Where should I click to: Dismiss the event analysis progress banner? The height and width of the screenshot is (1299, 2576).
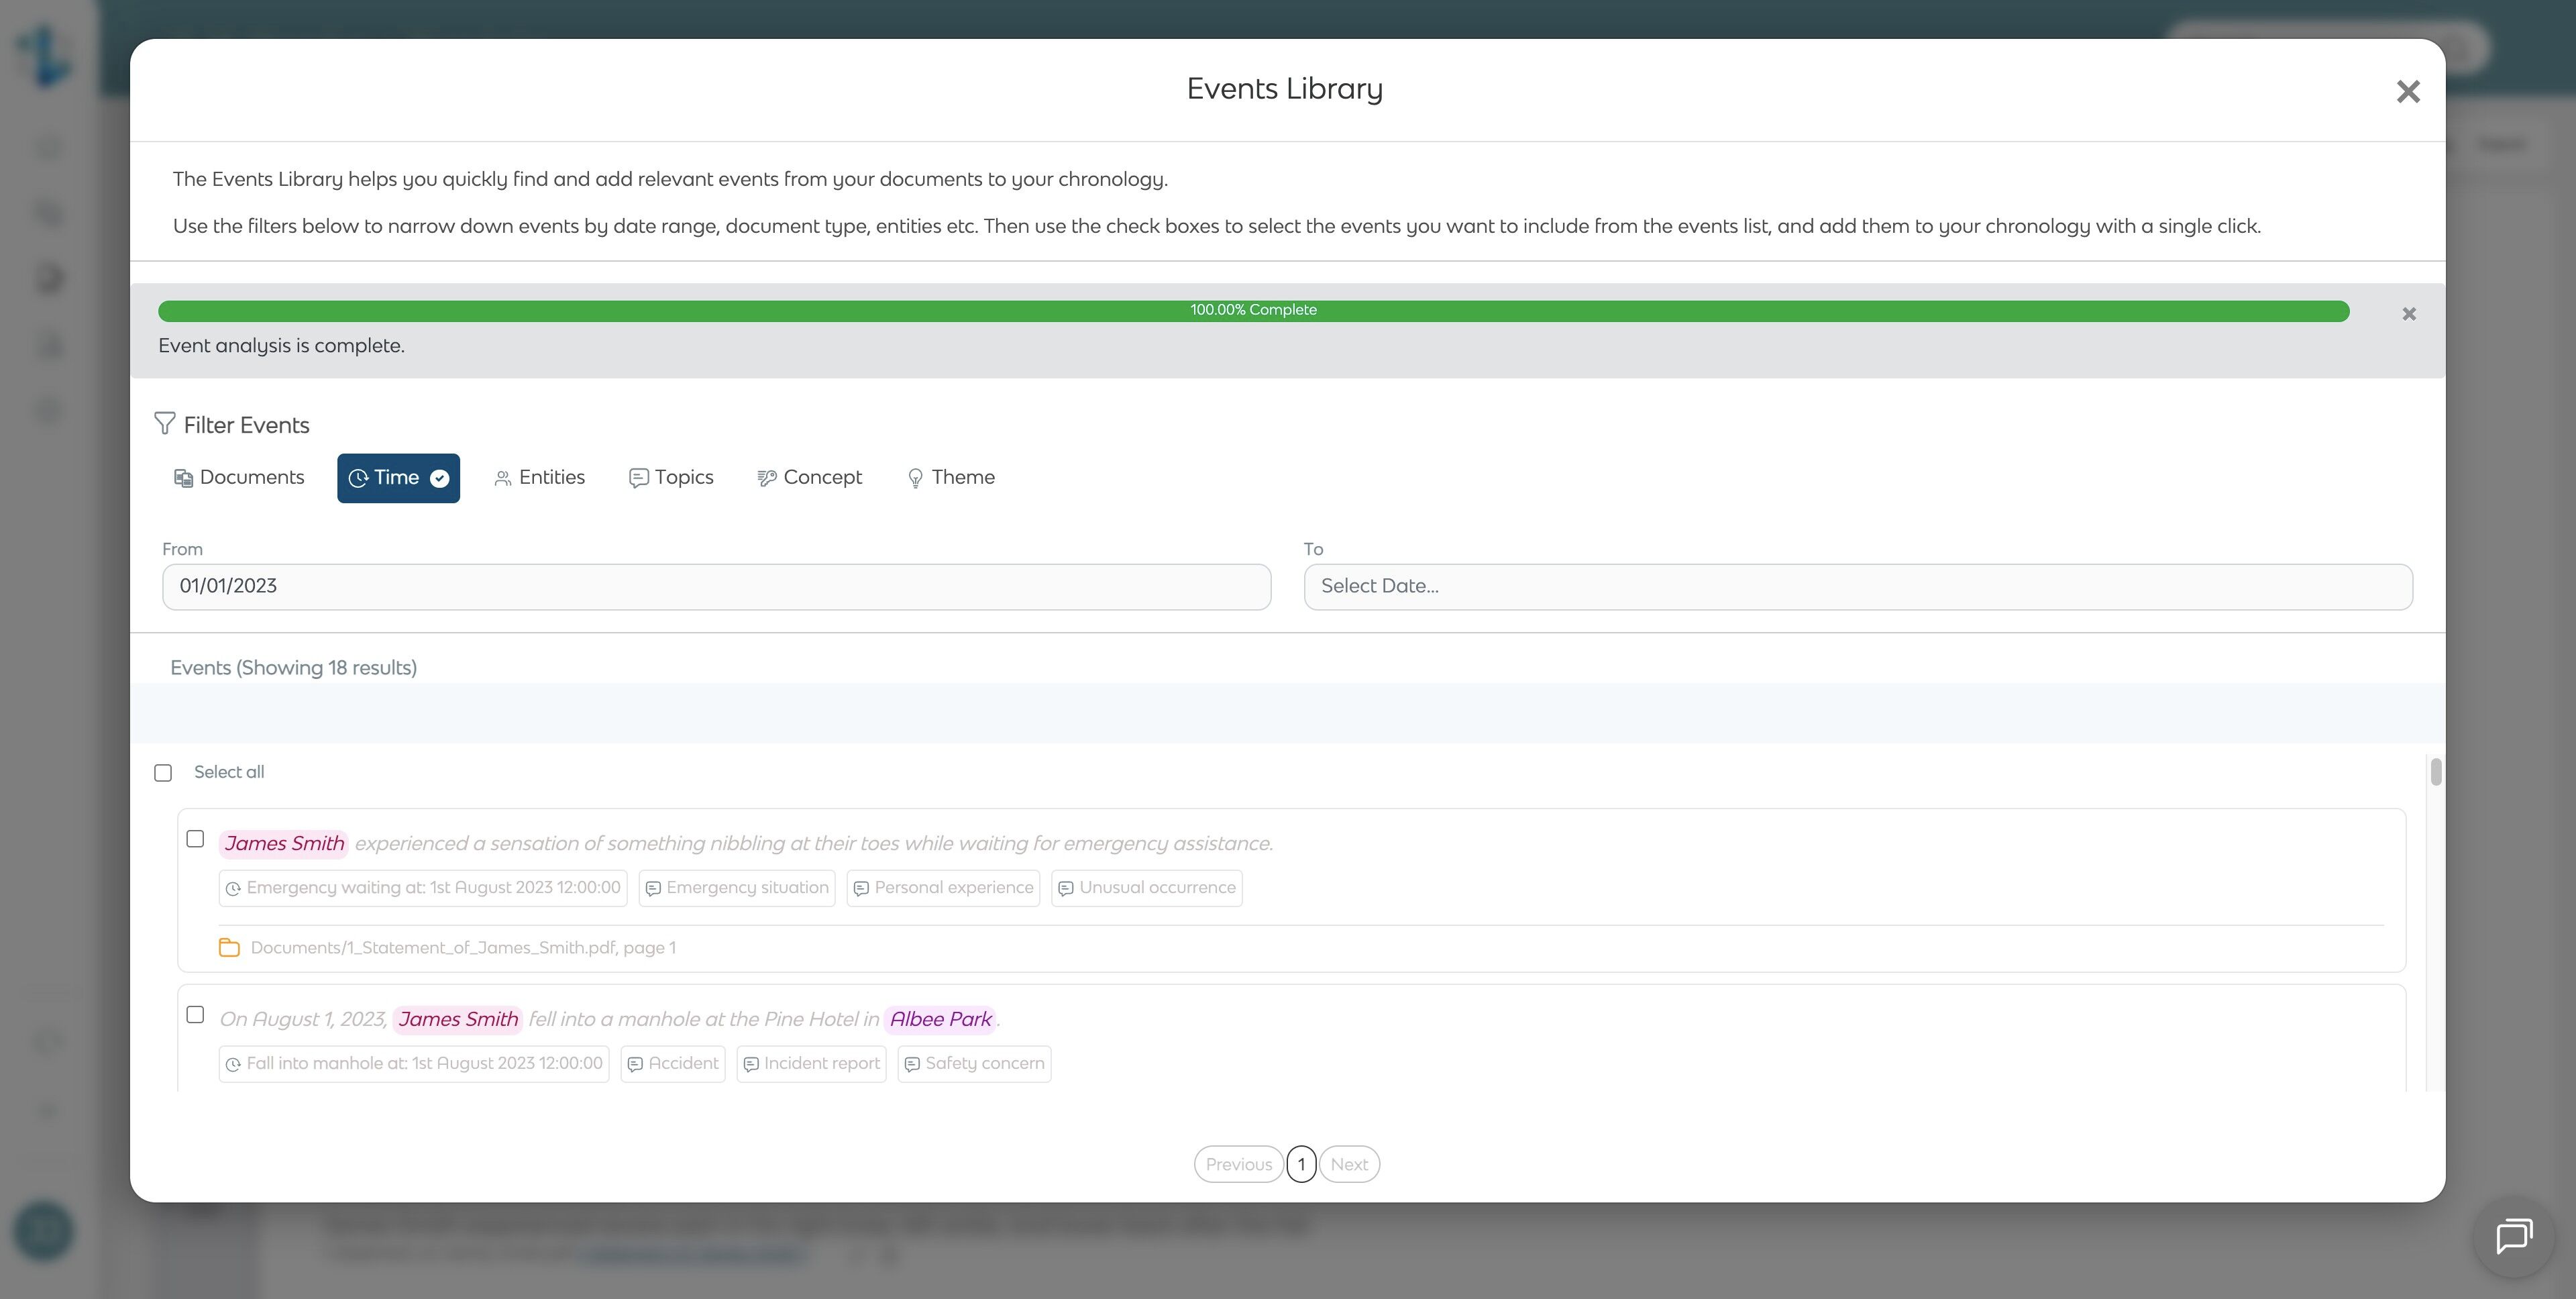[2408, 314]
